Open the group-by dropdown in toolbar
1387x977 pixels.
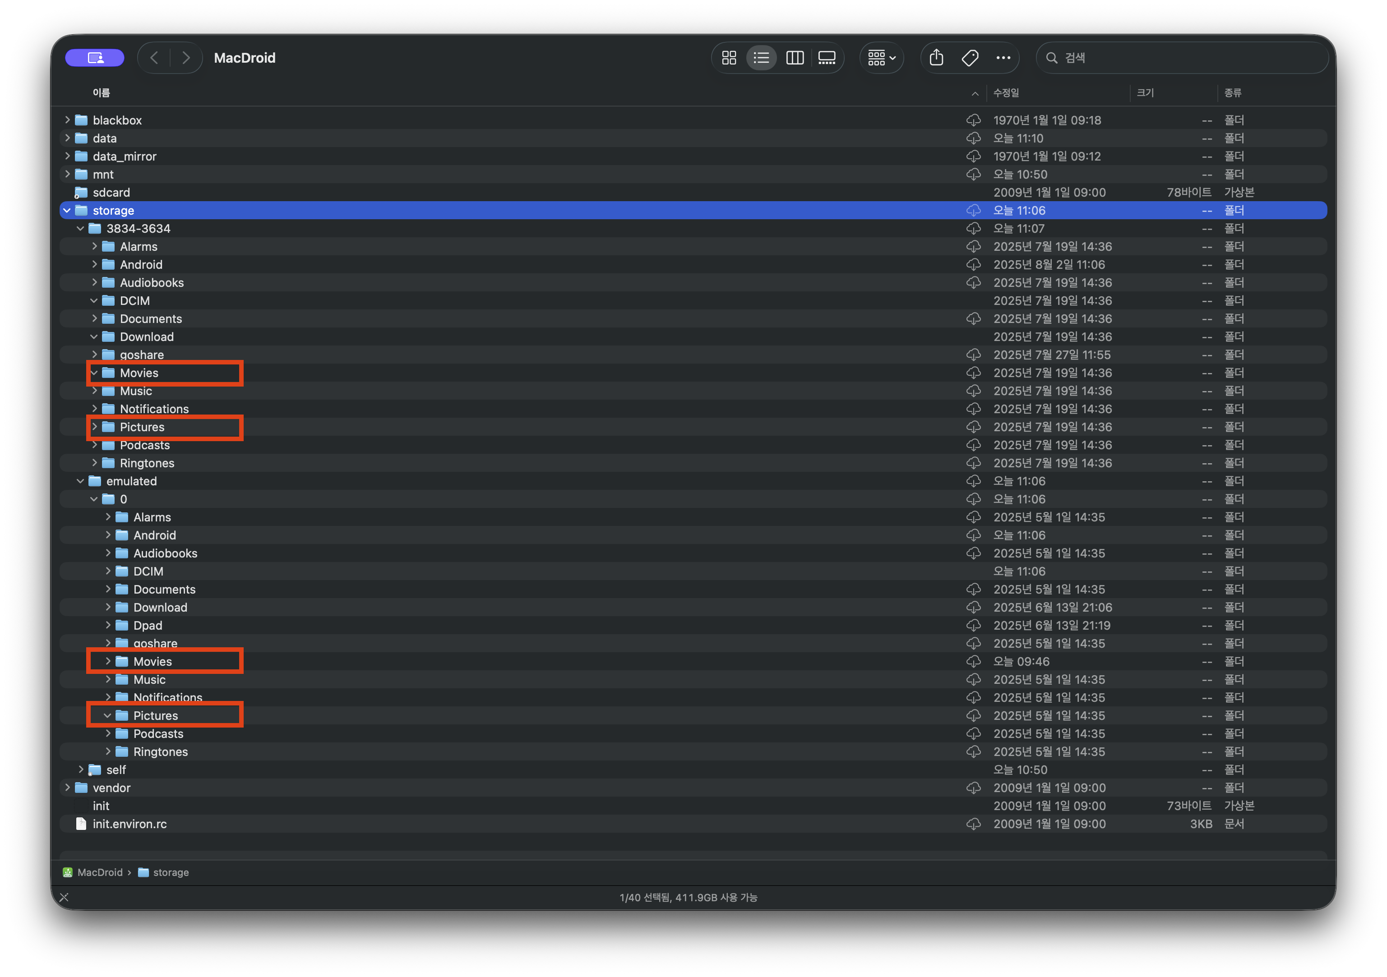[881, 58]
